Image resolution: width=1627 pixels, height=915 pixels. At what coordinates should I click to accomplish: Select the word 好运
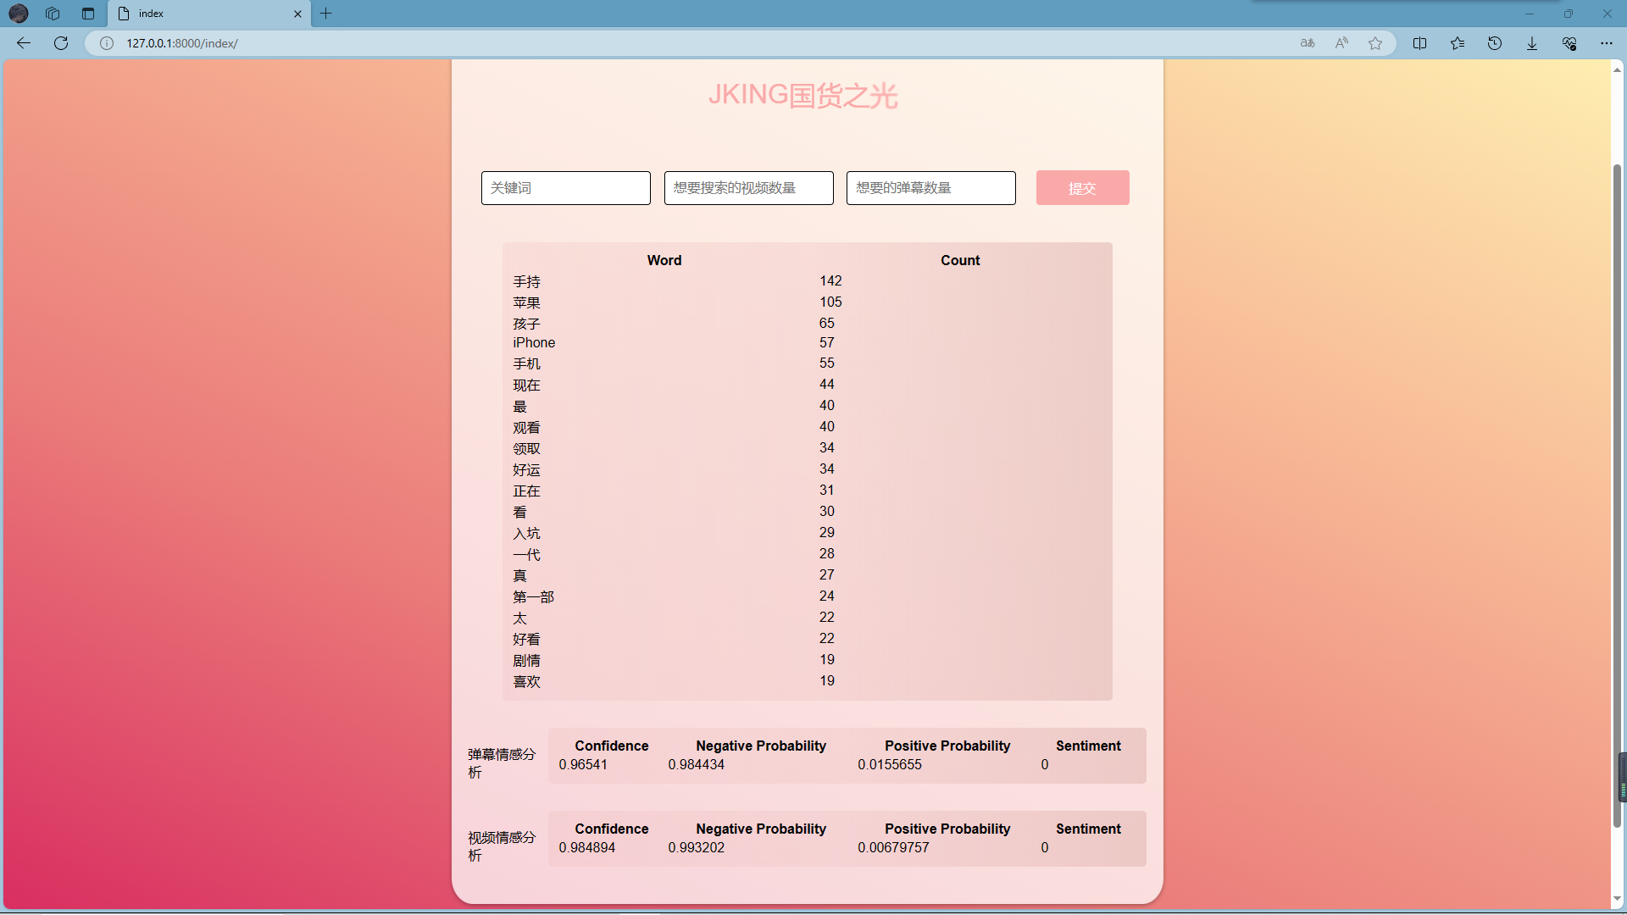[526, 470]
